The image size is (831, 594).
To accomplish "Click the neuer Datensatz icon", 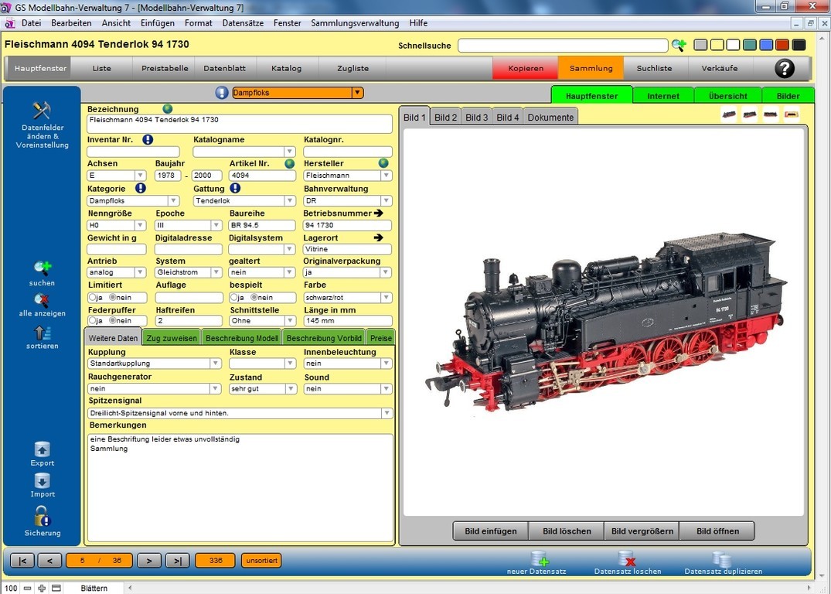I will click(x=540, y=558).
